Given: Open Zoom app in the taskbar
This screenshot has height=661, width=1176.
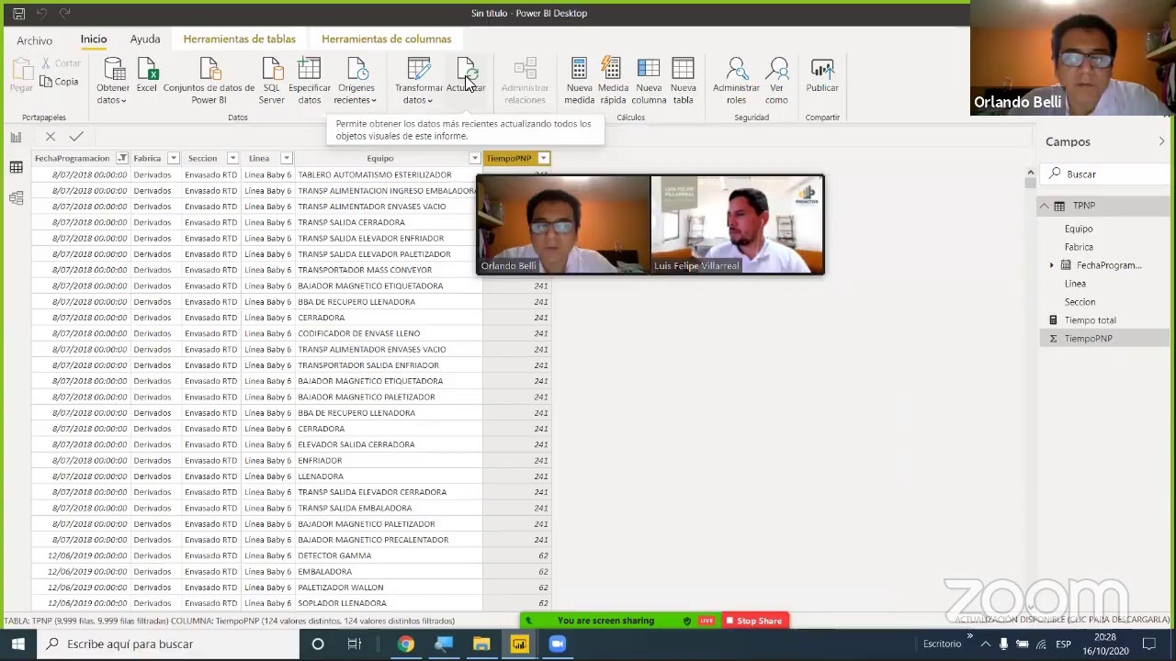Looking at the screenshot, I should (x=557, y=644).
